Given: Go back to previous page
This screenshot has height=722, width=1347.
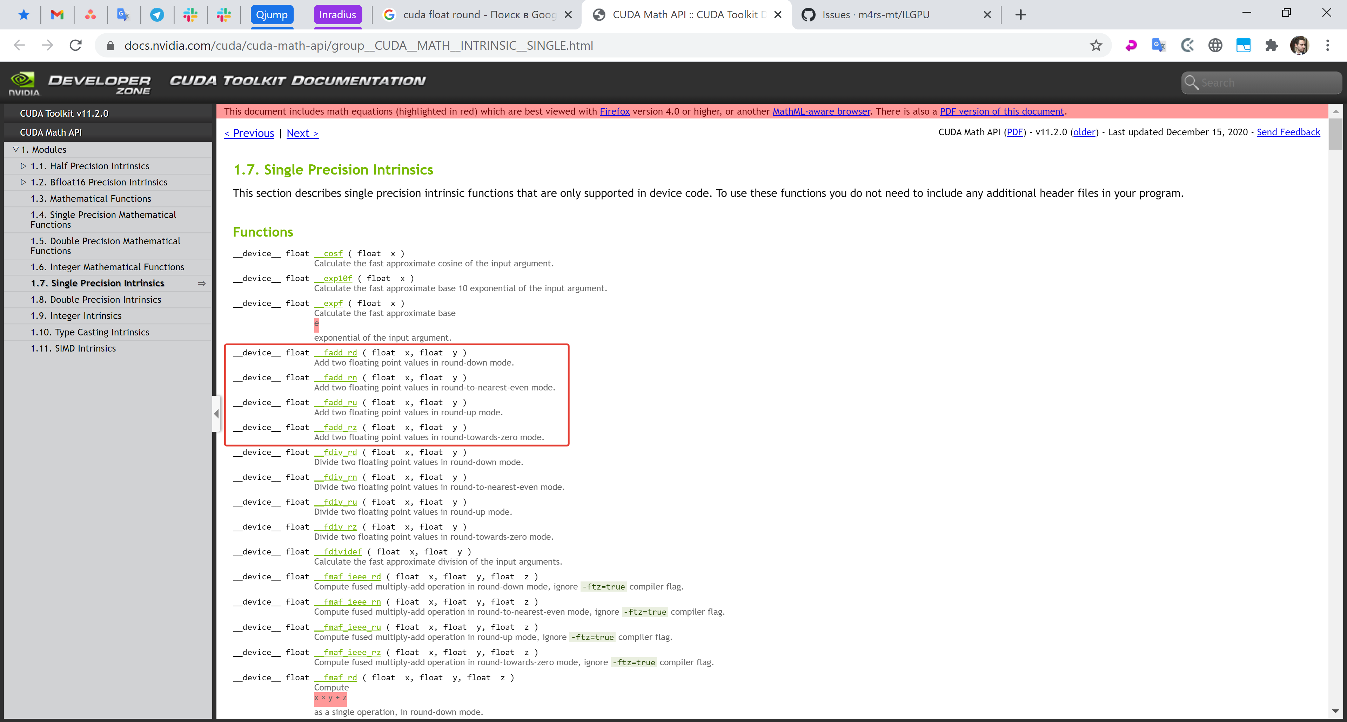Looking at the screenshot, I should (19, 46).
